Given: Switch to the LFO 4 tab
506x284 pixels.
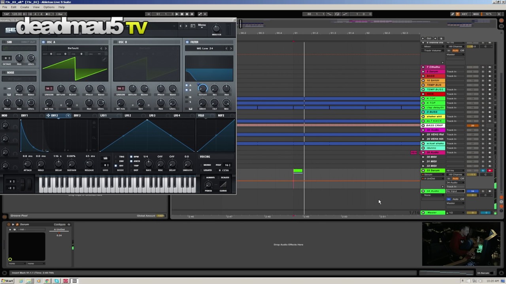Looking at the screenshot, I should pos(177,116).
